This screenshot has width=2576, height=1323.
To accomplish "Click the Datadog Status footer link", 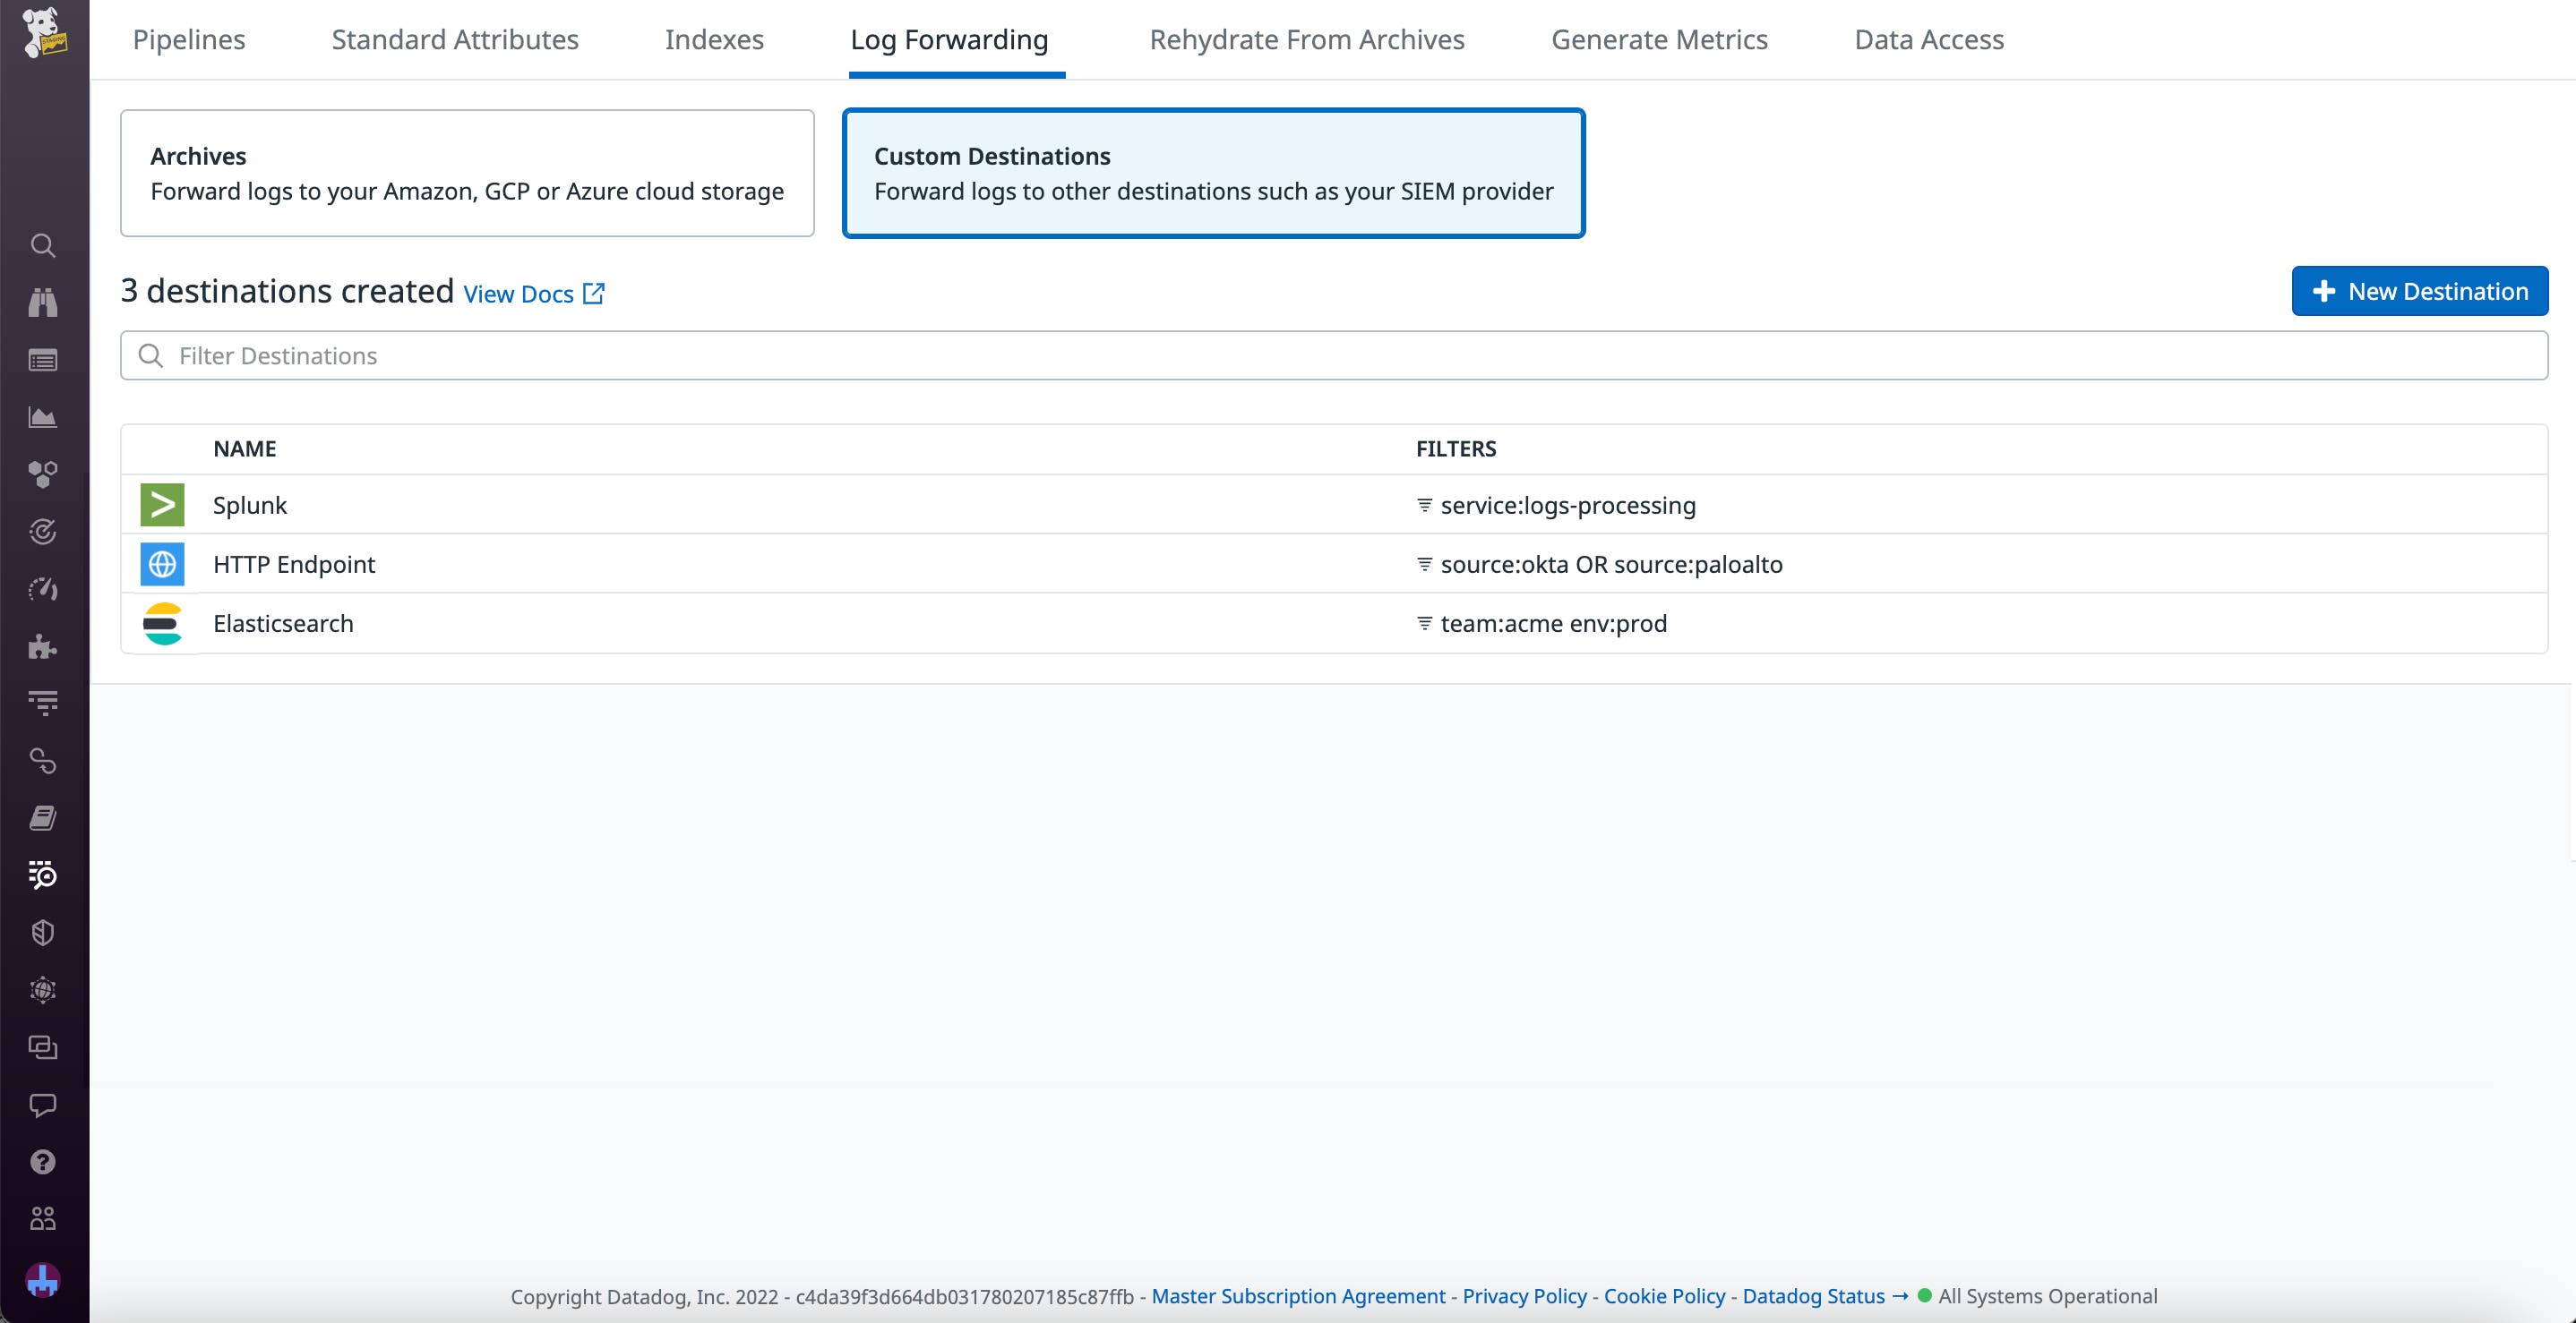I will coord(1812,1296).
